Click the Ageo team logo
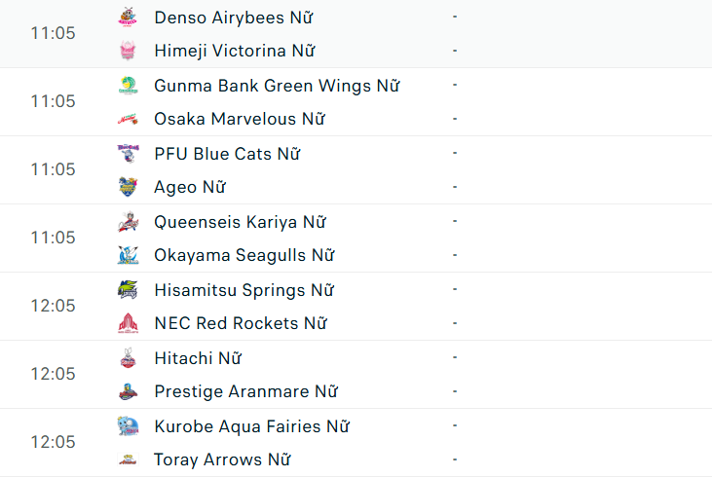 click(128, 187)
